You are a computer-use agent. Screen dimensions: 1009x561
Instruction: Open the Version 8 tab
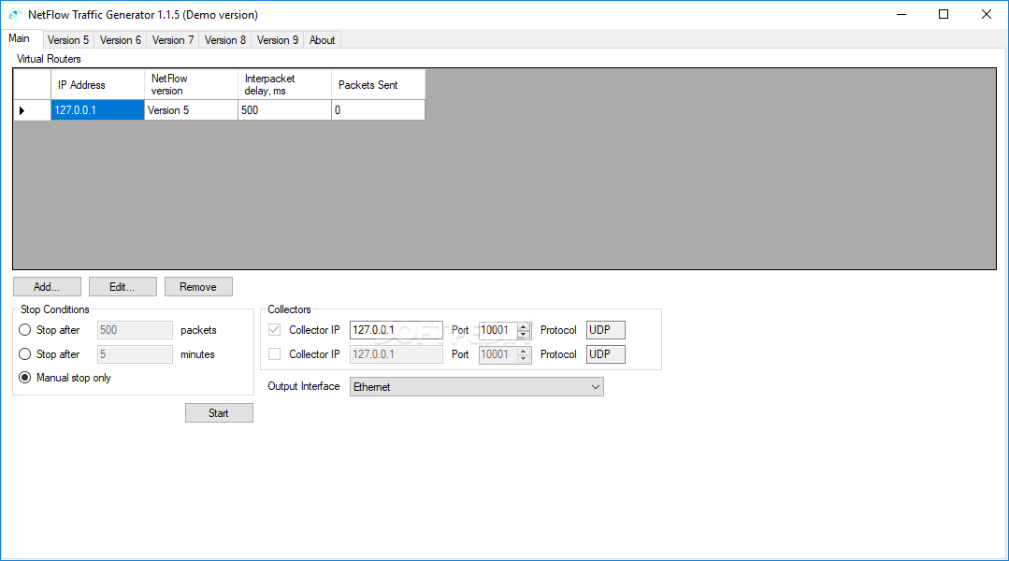pyautogui.click(x=225, y=40)
